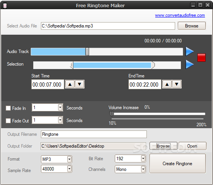Enable the Fade In checkbox

click(8, 108)
